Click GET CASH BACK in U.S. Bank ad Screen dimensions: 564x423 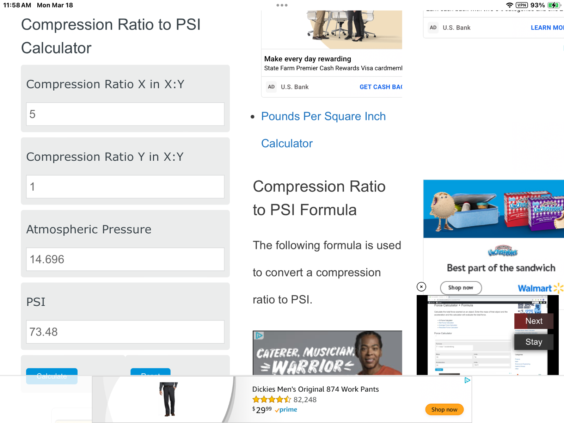[381, 87]
